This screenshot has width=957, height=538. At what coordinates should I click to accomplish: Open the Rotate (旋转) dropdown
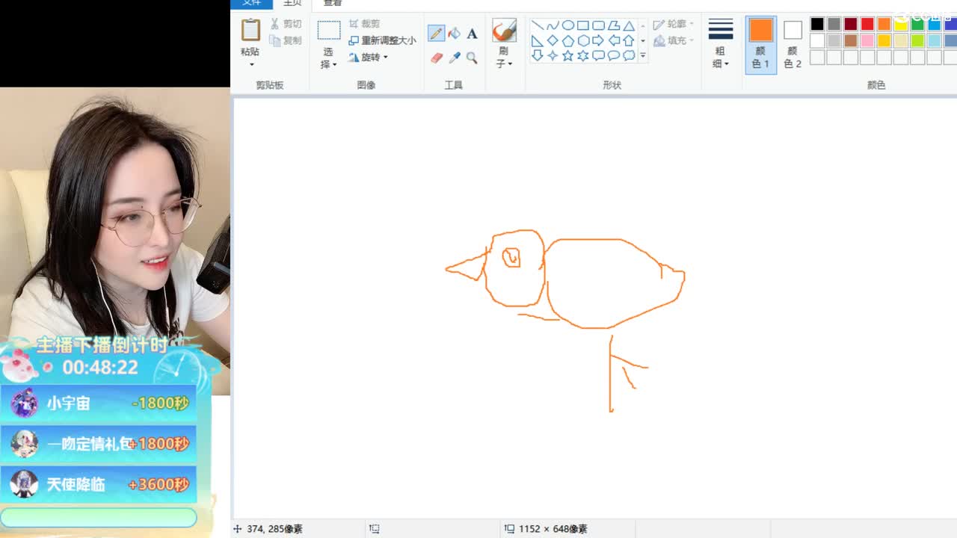[x=368, y=58]
